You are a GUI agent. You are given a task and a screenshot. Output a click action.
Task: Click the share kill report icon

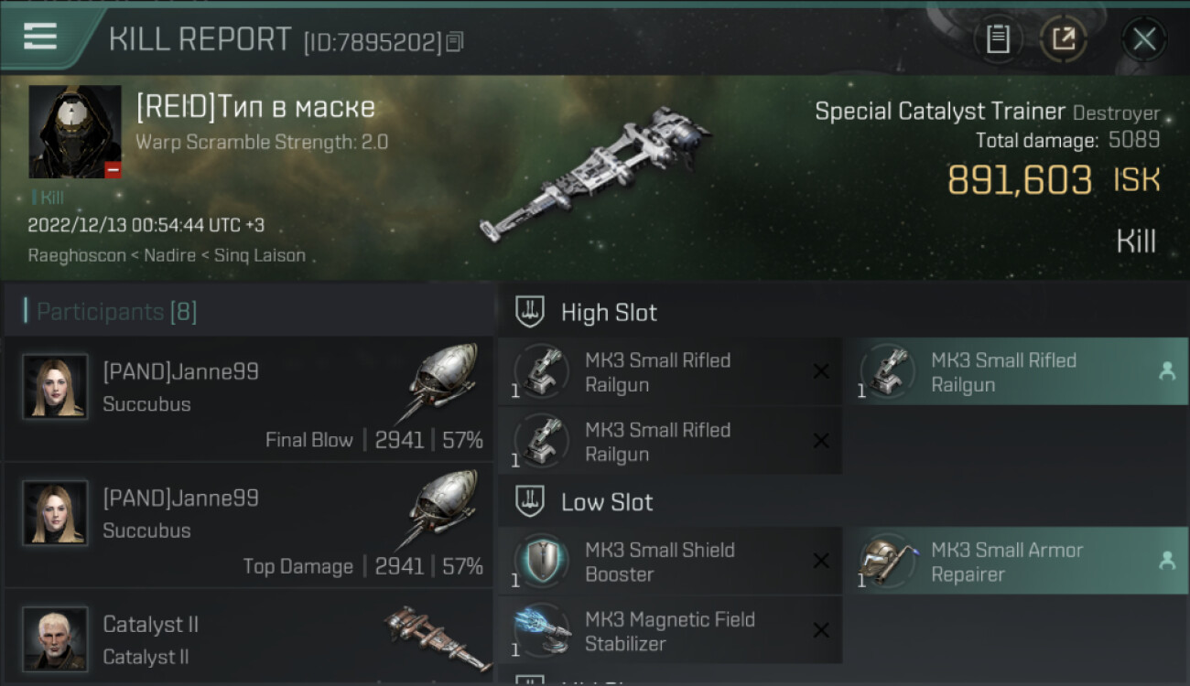[x=1063, y=39]
